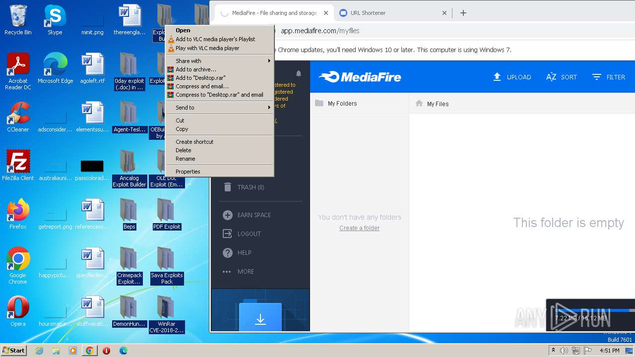The image size is (635, 357).
Task: Choose Copy from the context menu
Action: [x=219, y=129]
